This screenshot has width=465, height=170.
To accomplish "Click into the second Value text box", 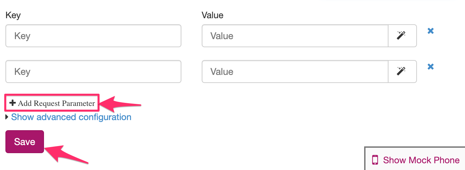I will (294, 72).
